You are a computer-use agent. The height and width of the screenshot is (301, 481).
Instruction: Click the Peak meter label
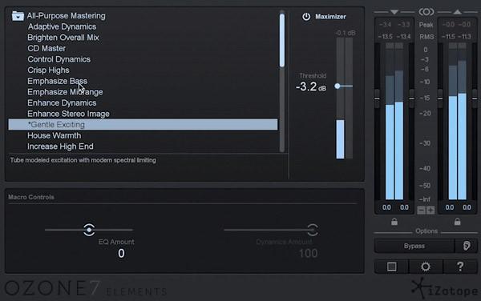426,25
